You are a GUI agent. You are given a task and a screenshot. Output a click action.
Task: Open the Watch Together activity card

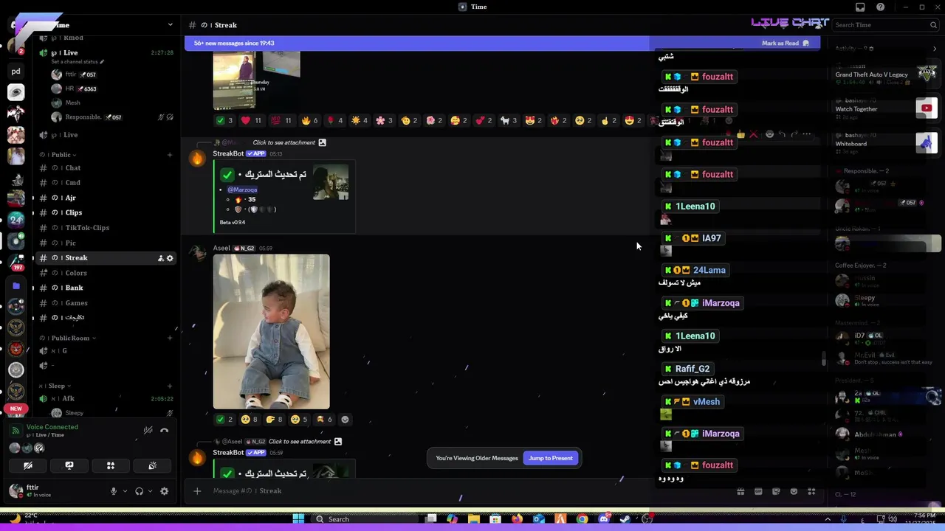pos(886,109)
